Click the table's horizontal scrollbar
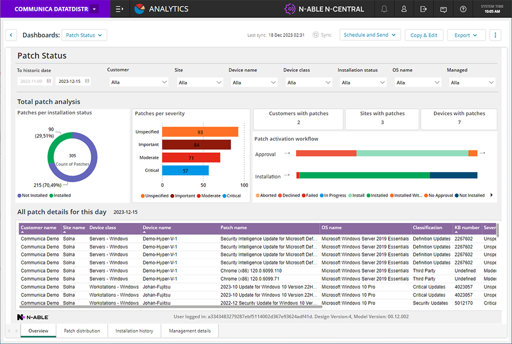 tap(170, 307)
